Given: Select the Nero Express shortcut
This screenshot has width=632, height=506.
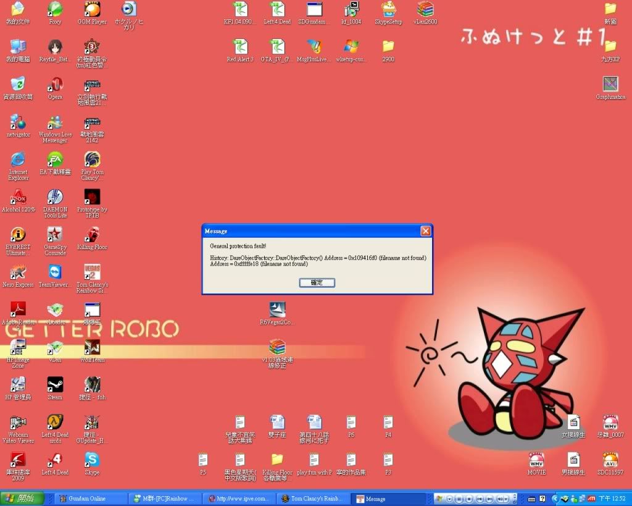Looking at the screenshot, I should click(18, 272).
